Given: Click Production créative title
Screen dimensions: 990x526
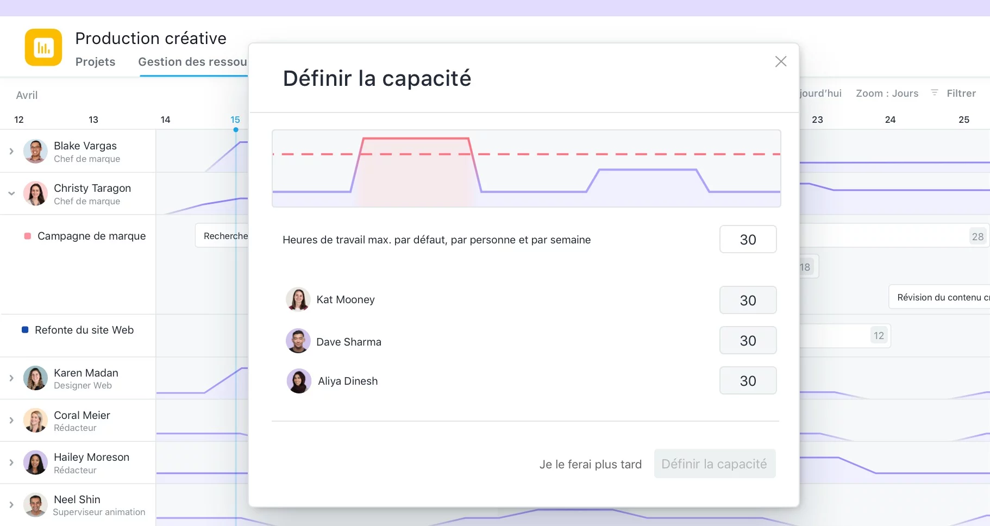Looking at the screenshot, I should [151, 38].
